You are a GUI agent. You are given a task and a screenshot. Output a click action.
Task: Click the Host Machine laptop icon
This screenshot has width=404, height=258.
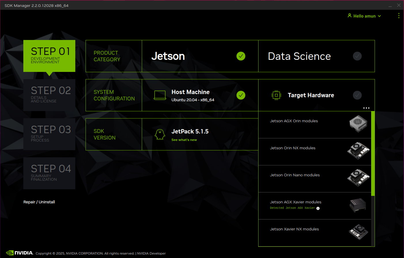tap(160, 95)
